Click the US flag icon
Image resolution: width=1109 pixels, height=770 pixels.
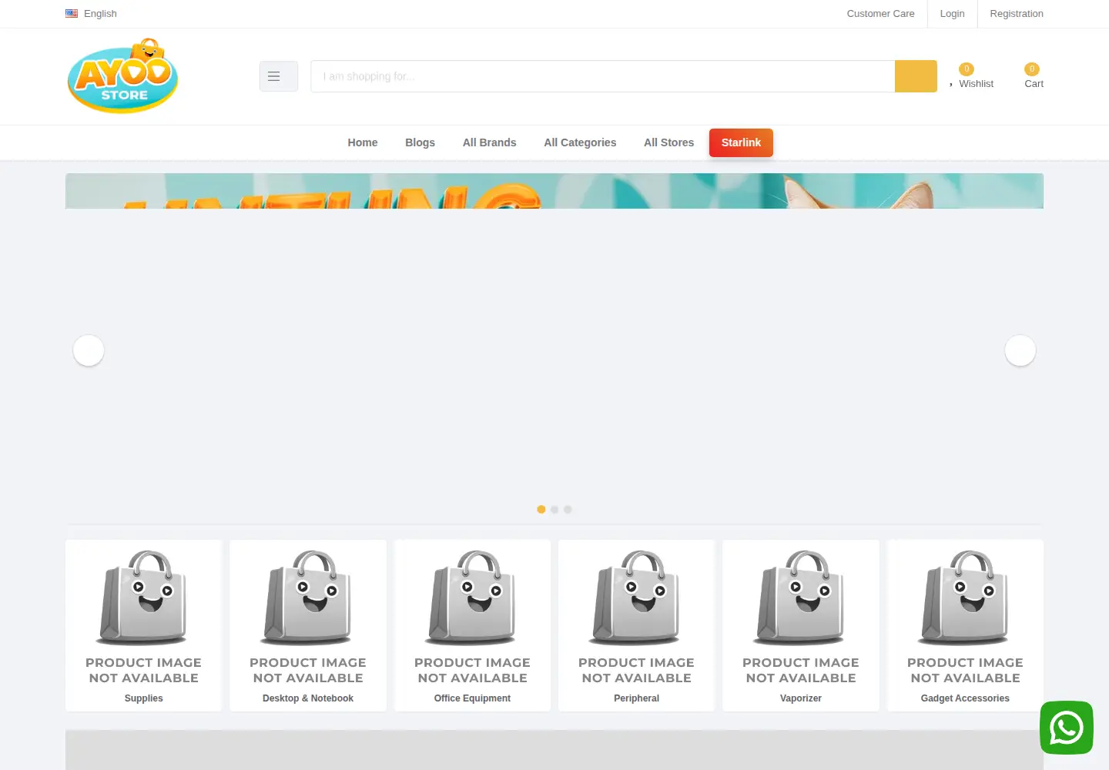[72, 14]
